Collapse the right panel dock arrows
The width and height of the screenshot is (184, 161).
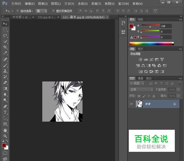click(x=181, y=16)
